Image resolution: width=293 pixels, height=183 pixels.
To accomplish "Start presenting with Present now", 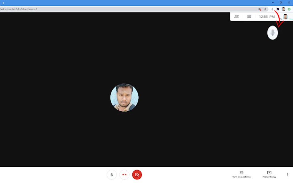I will pyautogui.click(x=269, y=174).
